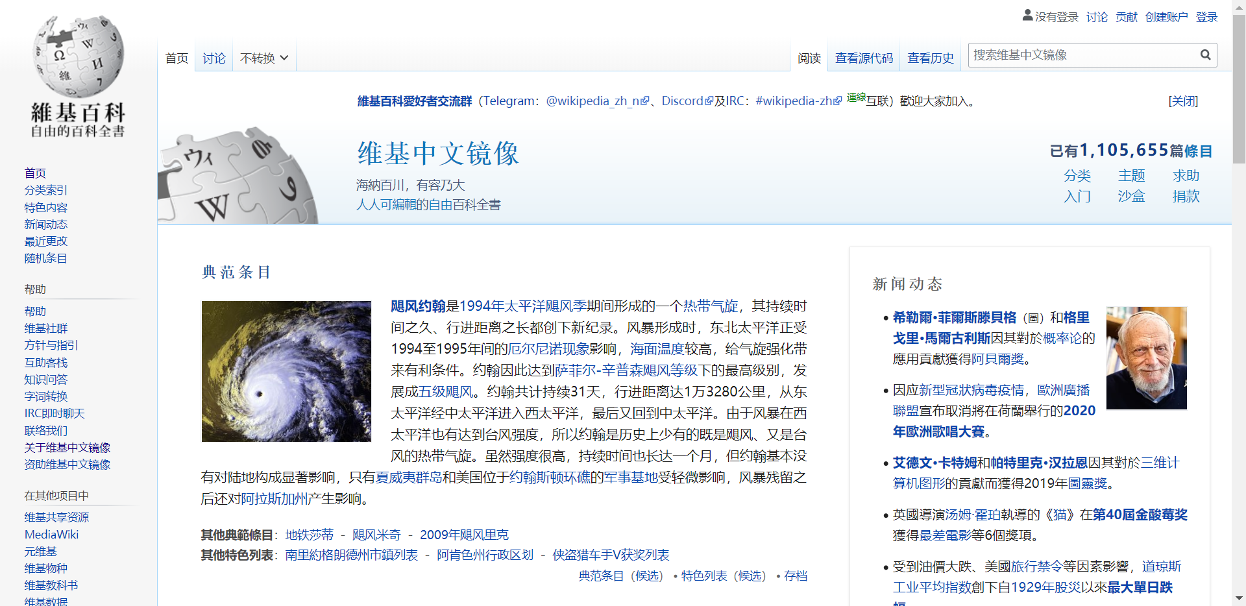Click the 1,105,655 article count link

click(1124, 151)
